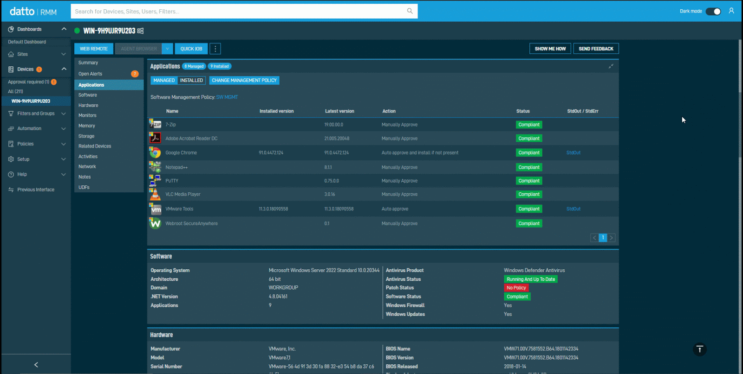
Task: Open the Open Alerts menu item
Action: coord(109,74)
